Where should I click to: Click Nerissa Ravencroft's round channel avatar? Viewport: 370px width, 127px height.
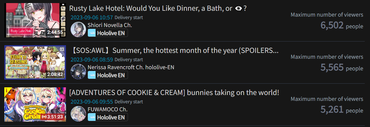pyautogui.click(x=78, y=72)
